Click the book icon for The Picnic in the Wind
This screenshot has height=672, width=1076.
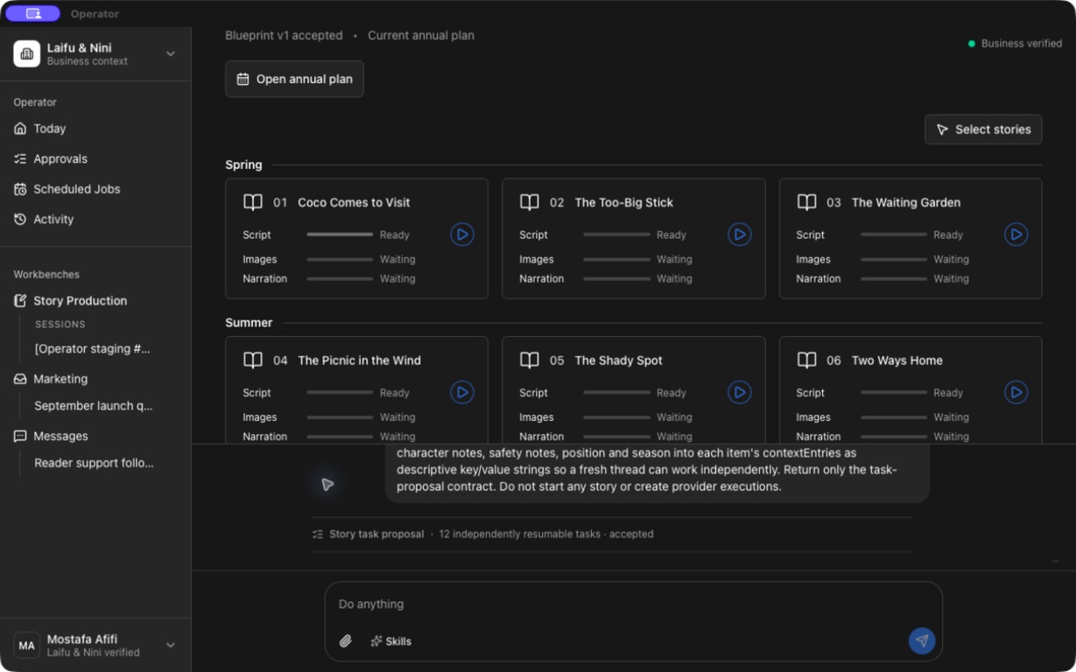pos(253,360)
